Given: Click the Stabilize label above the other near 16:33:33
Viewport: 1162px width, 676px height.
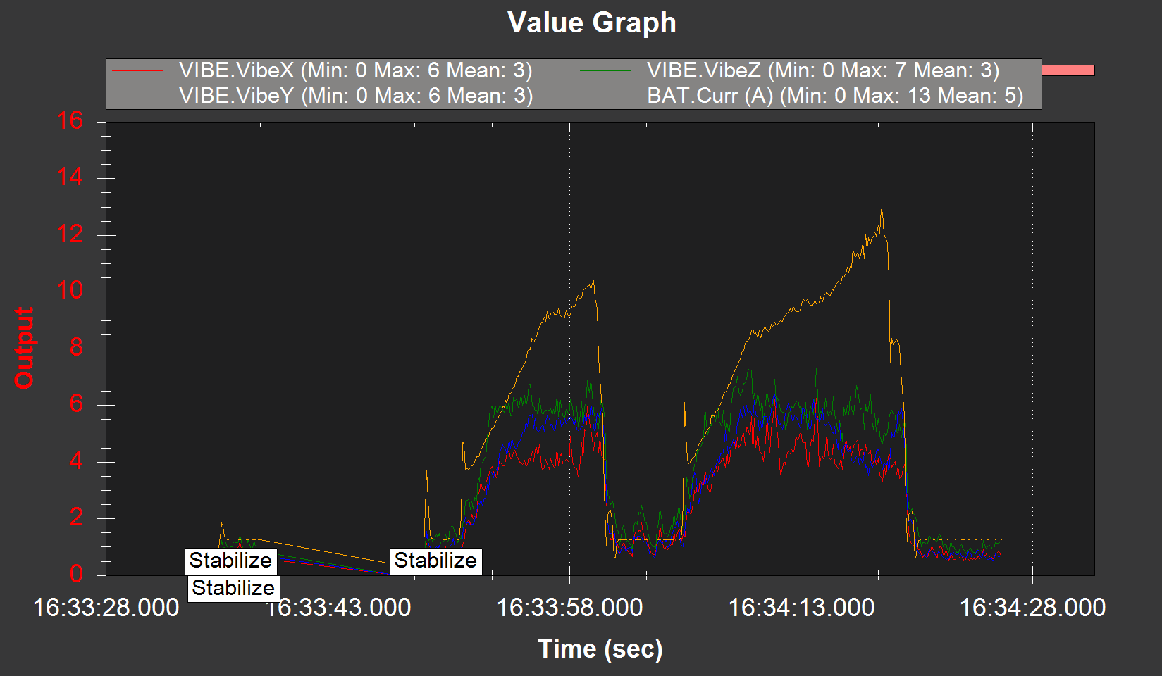Looking at the screenshot, I should point(230,561).
